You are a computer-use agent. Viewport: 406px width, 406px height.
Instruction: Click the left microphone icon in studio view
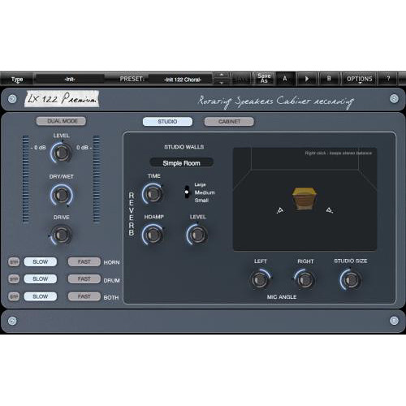pos(280,210)
